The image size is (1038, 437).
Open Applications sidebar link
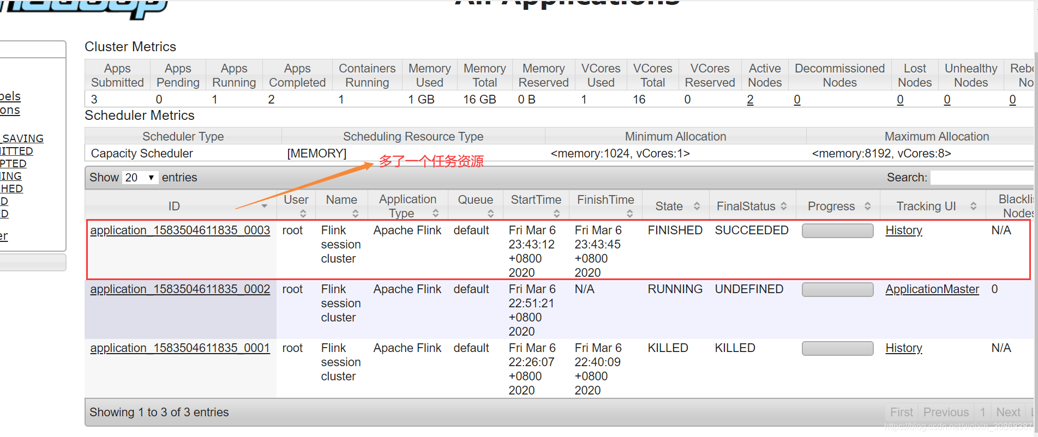point(10,110)
